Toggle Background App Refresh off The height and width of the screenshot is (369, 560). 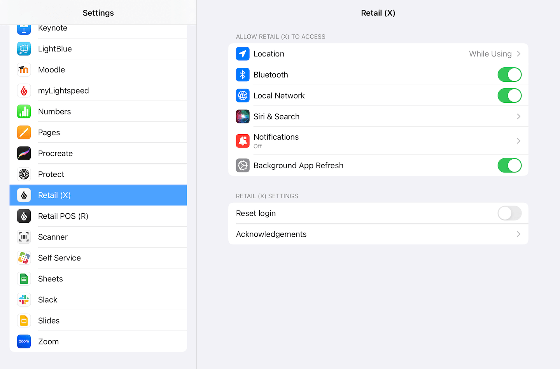(x=509, y=165)
